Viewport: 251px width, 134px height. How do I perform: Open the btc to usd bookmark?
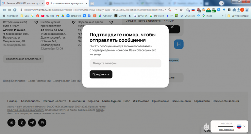[x=157, y=16]
